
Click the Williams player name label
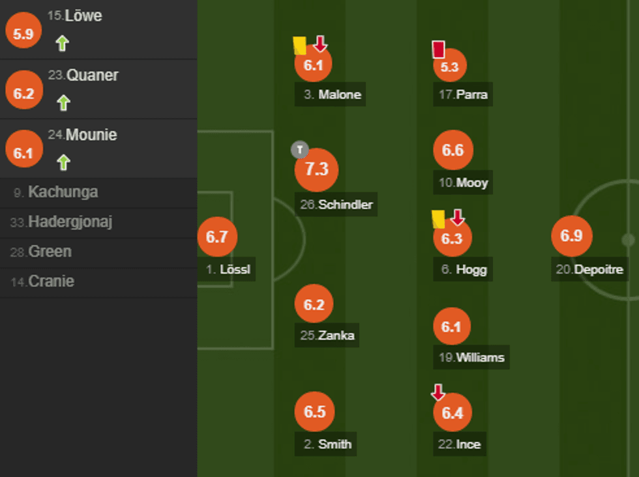472,357
